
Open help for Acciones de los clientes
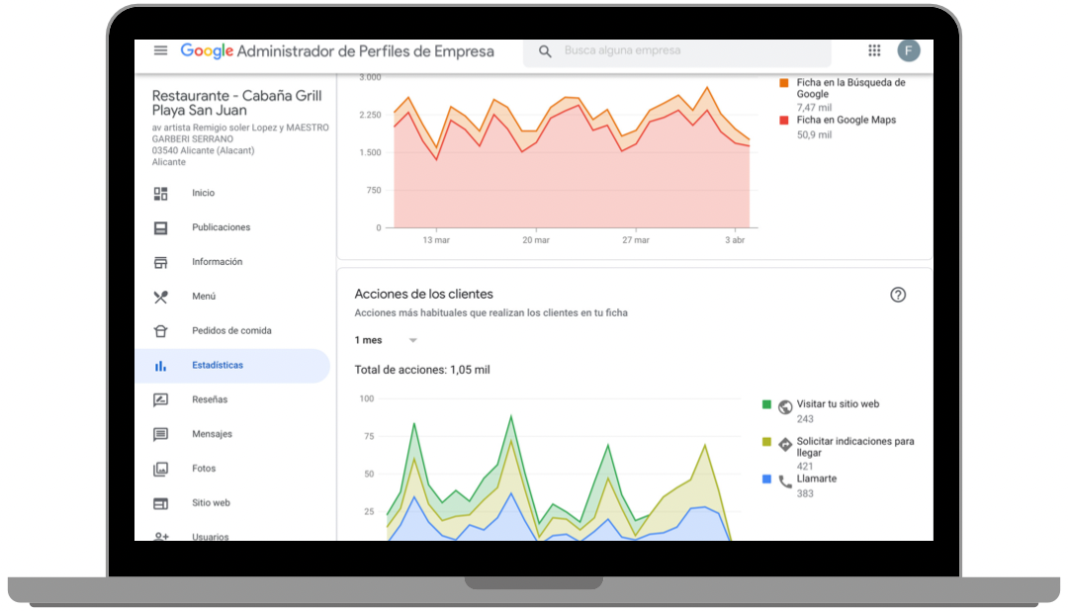pyautogui.click(x=898, y=295)
